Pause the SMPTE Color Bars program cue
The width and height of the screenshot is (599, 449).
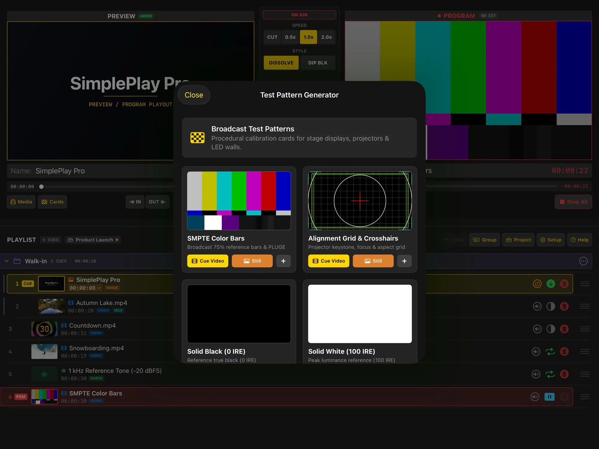pos(549,397)
